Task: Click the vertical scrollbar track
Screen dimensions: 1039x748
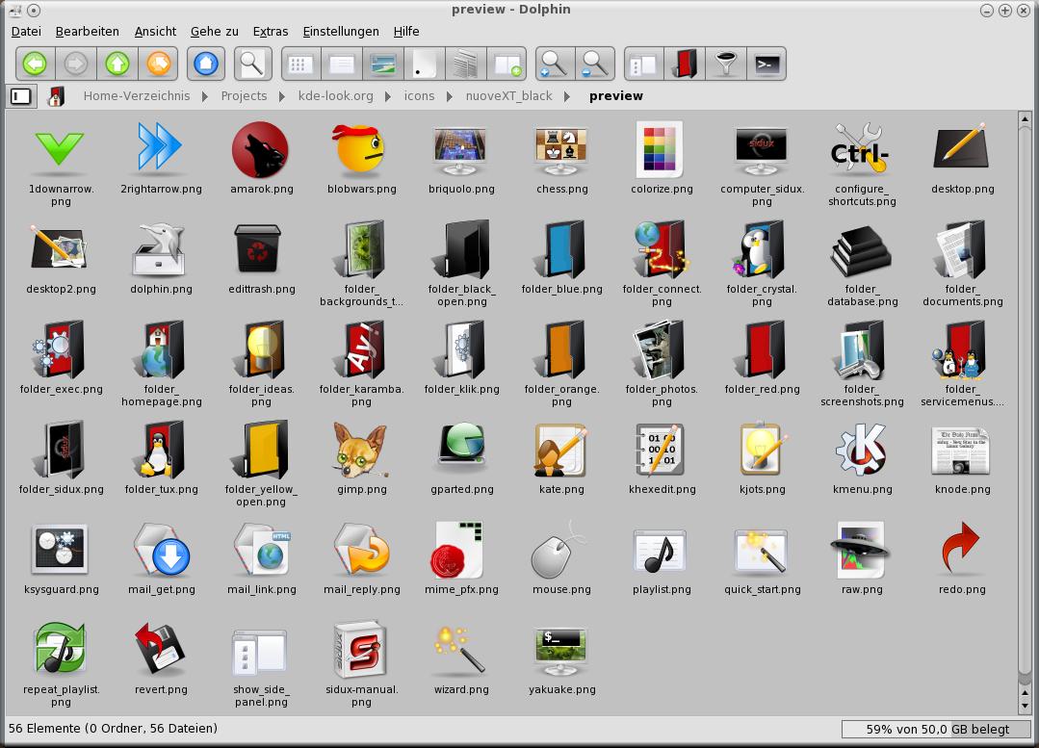Action: [1025, 404]
